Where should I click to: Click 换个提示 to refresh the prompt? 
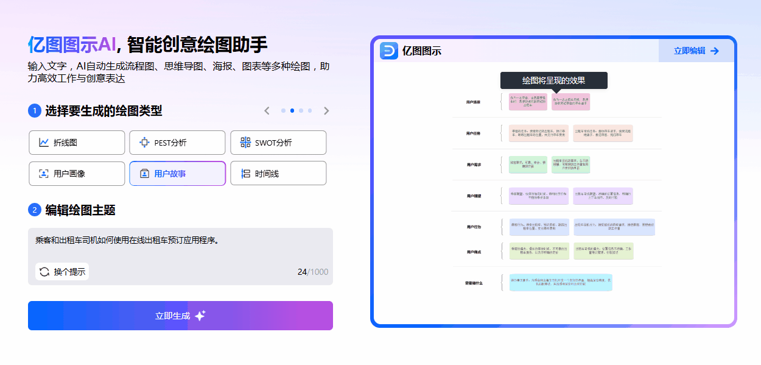pyautogui.click(x=62, y=272)
